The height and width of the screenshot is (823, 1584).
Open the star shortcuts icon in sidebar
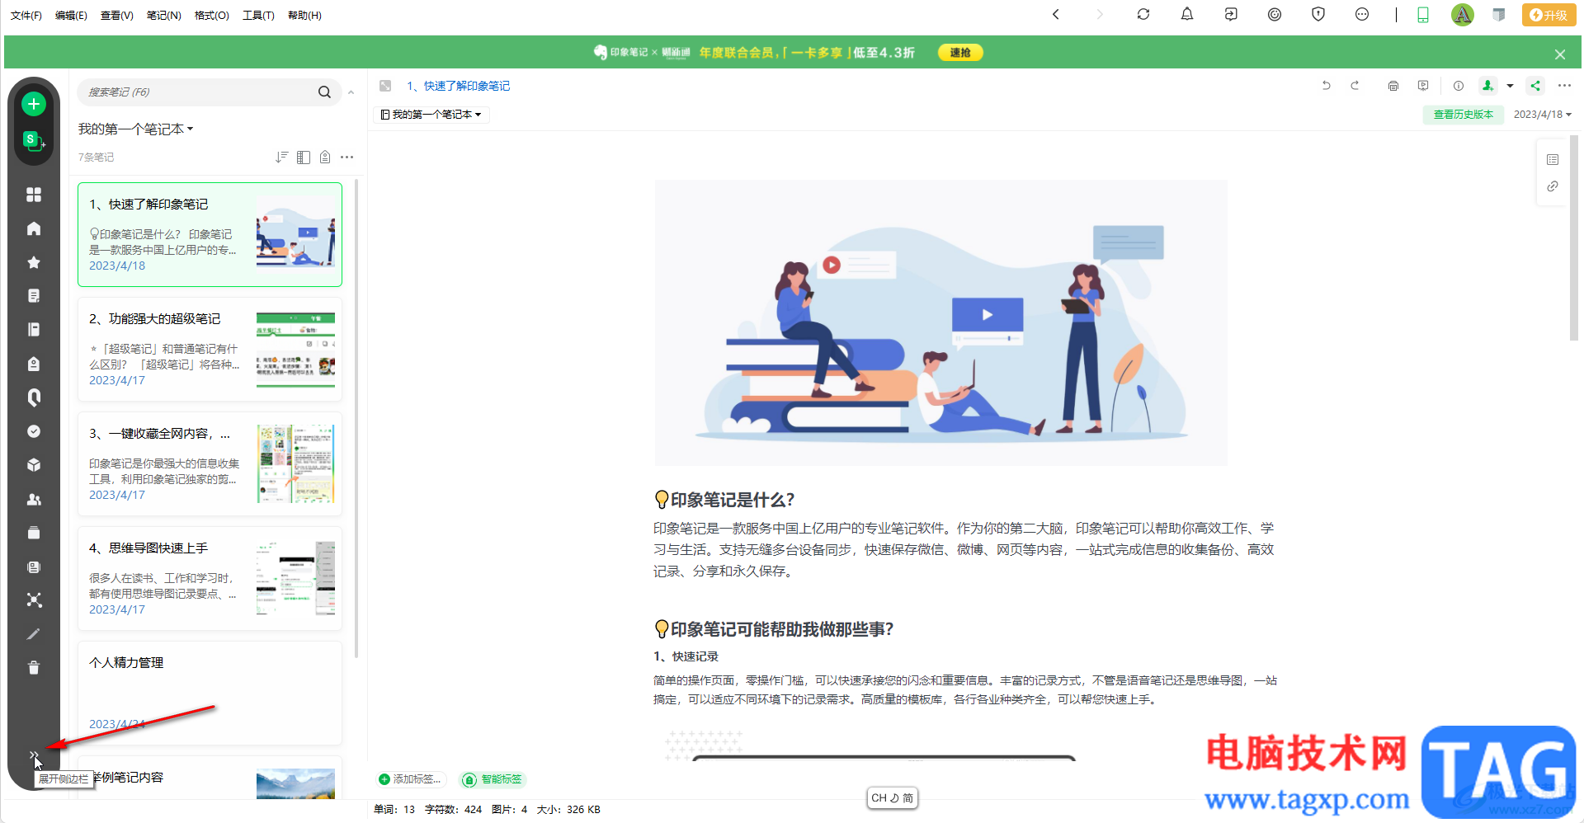click(34, 262)
